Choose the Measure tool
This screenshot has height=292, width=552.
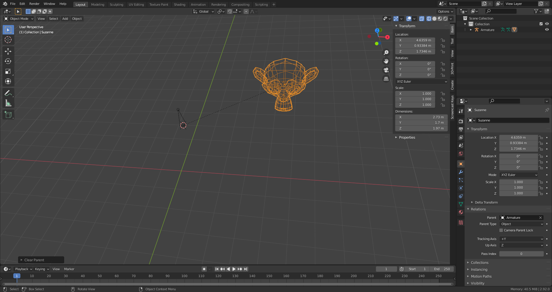click(x=8, y=103)
